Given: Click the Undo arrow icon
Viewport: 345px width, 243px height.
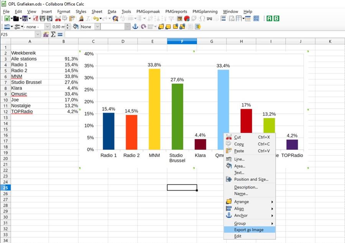Looking at the screenshot, I should click(x=95, y=18).
